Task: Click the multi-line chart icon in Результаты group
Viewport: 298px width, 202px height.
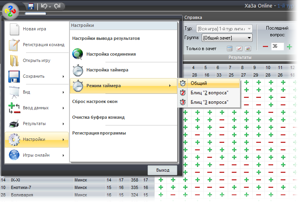Action: pos(248,49)
